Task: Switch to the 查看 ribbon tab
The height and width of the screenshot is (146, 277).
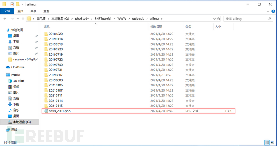Action: point(46,11)
